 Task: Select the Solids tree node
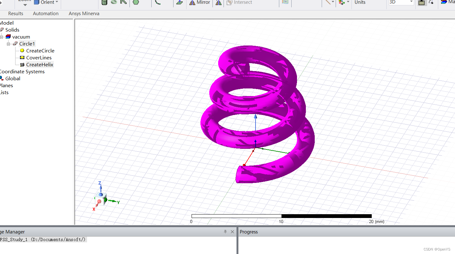click(12, 30)
